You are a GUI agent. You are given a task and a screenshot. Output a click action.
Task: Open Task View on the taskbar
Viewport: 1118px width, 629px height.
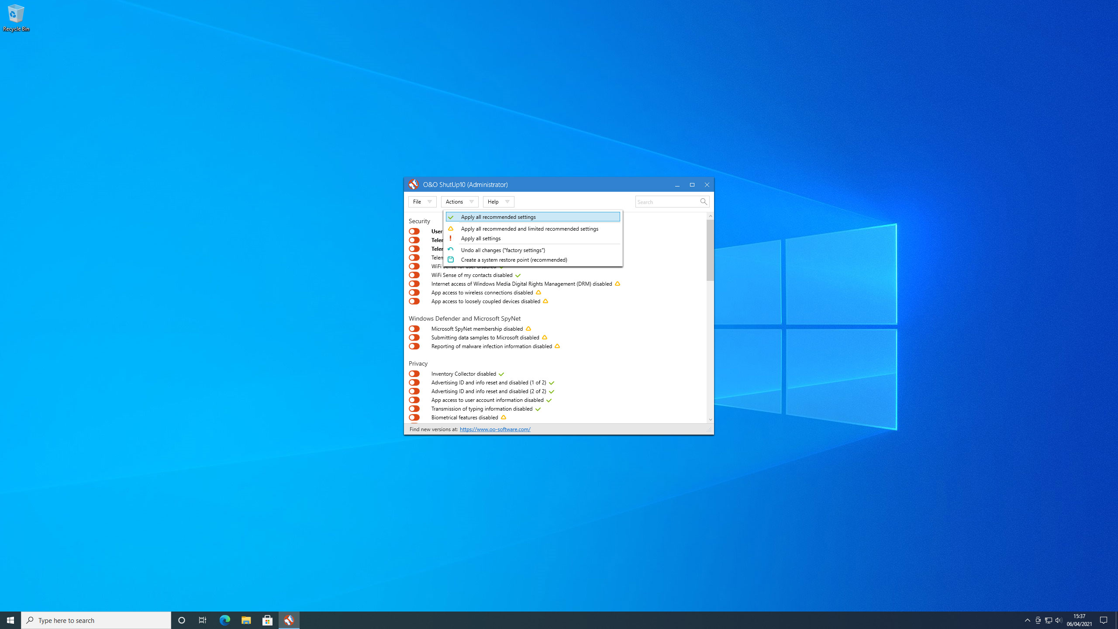pos(203,620)
